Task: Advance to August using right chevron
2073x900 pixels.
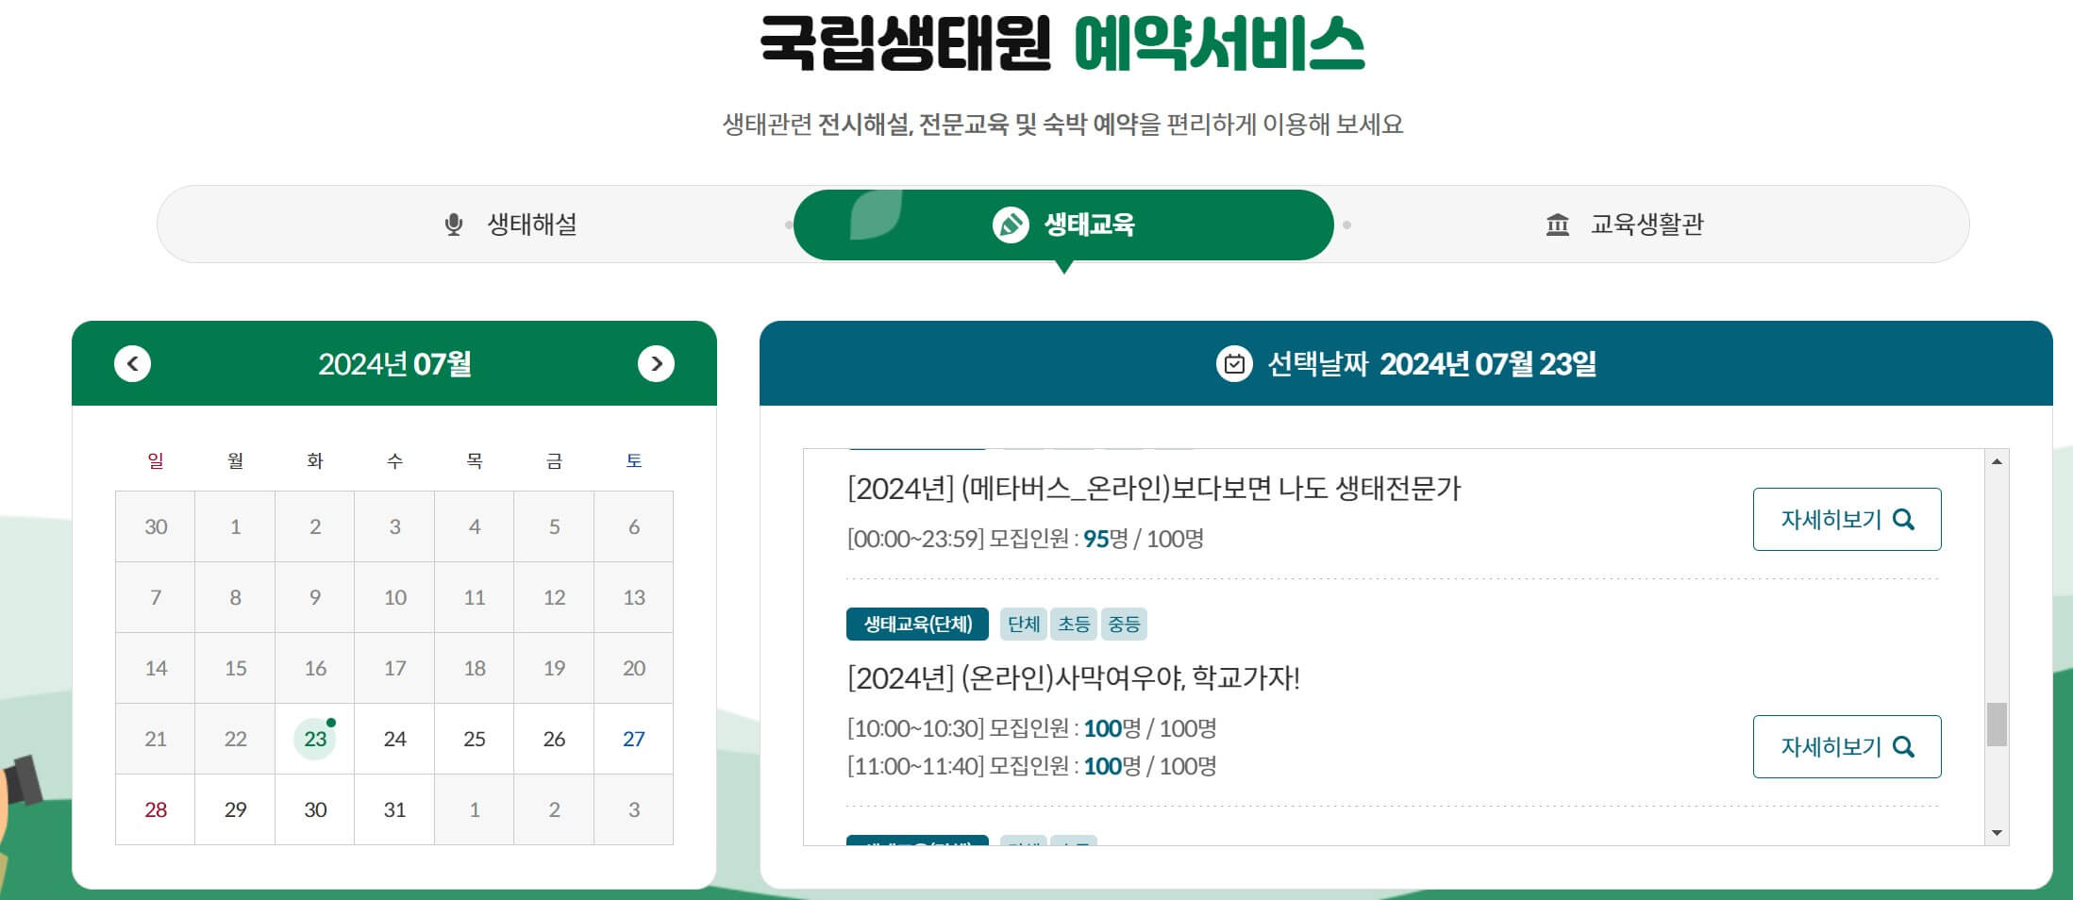Action: point(659,363)
